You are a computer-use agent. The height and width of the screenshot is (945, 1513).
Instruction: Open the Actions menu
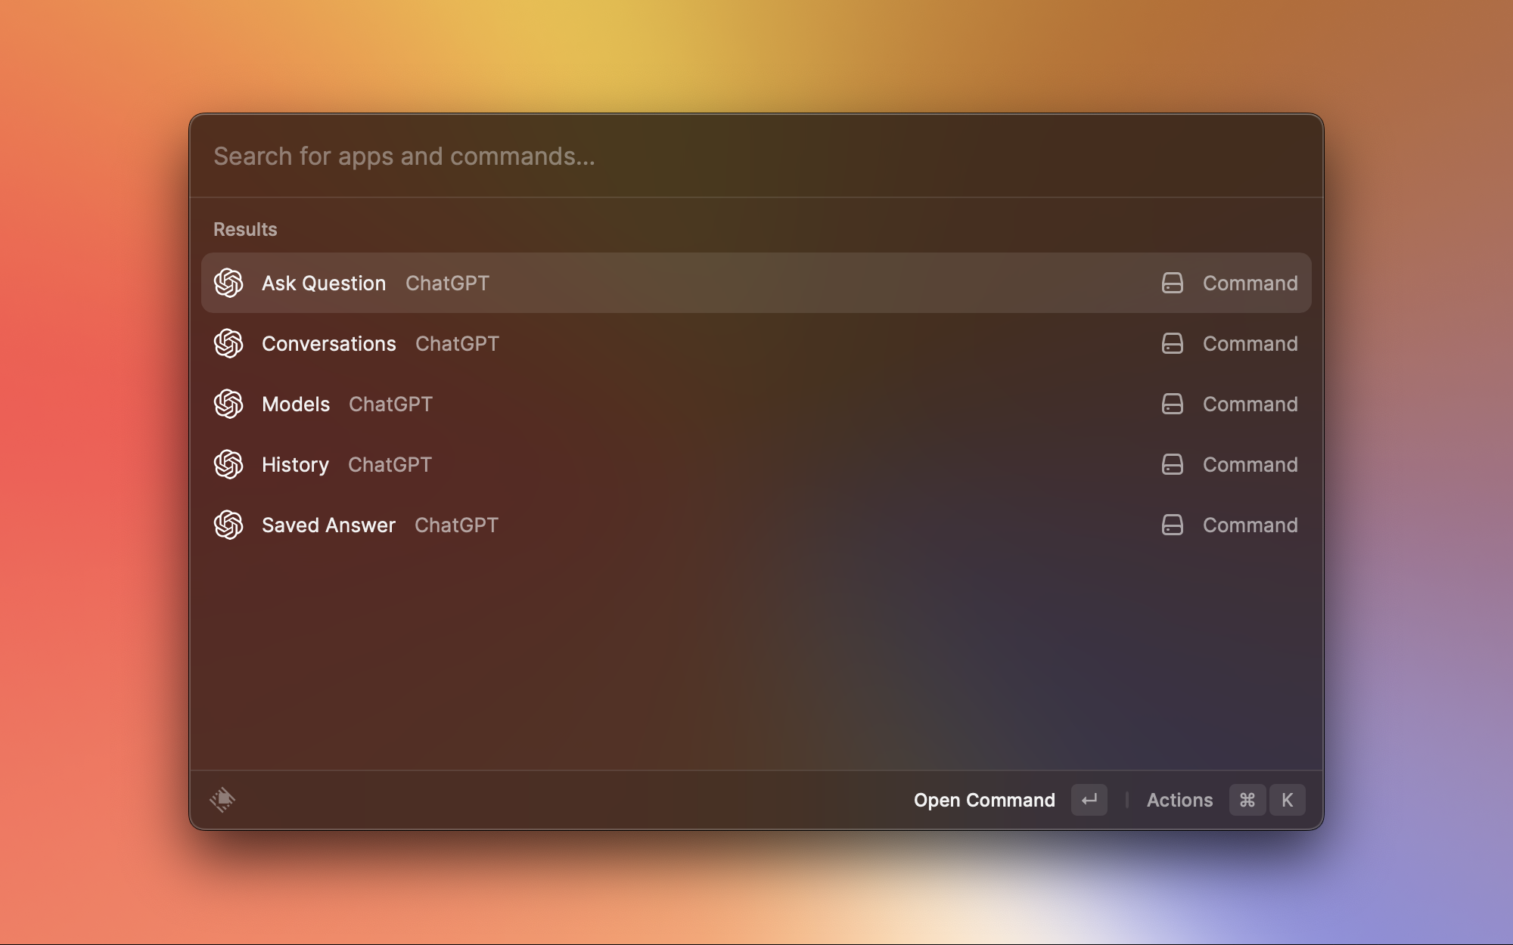click(x=1179, y=800)
